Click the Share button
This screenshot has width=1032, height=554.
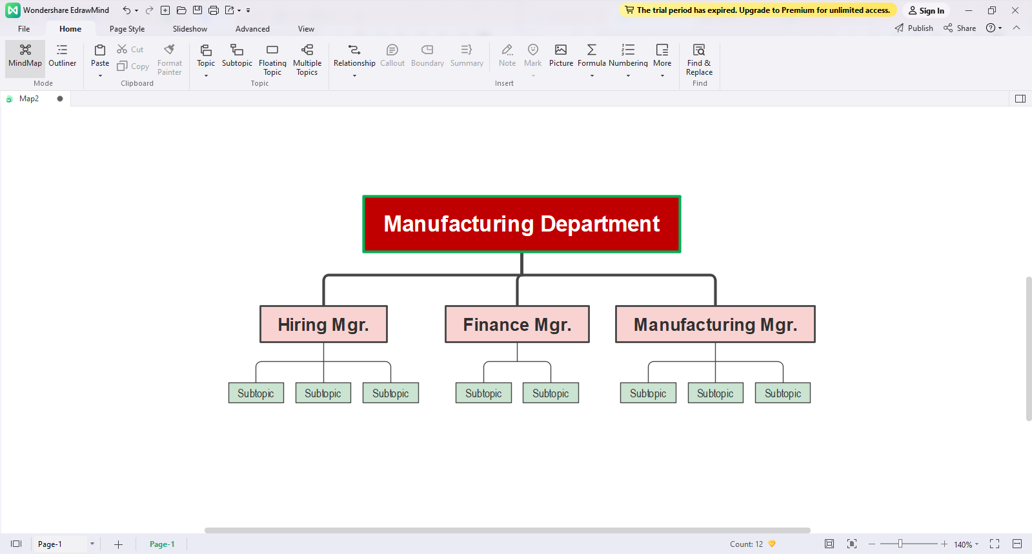point(960,28)
